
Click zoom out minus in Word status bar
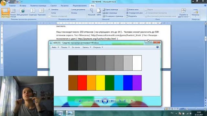click(x=187, y=109)
